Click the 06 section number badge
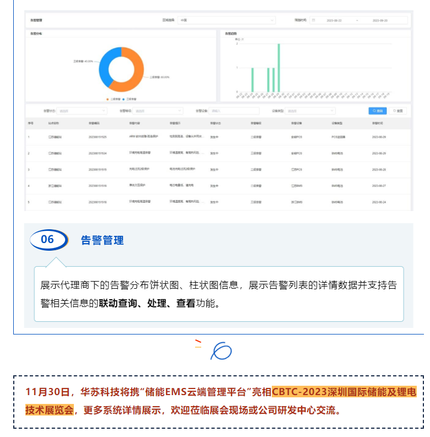Viewport: 430px width, 437px height. point(49,240)
